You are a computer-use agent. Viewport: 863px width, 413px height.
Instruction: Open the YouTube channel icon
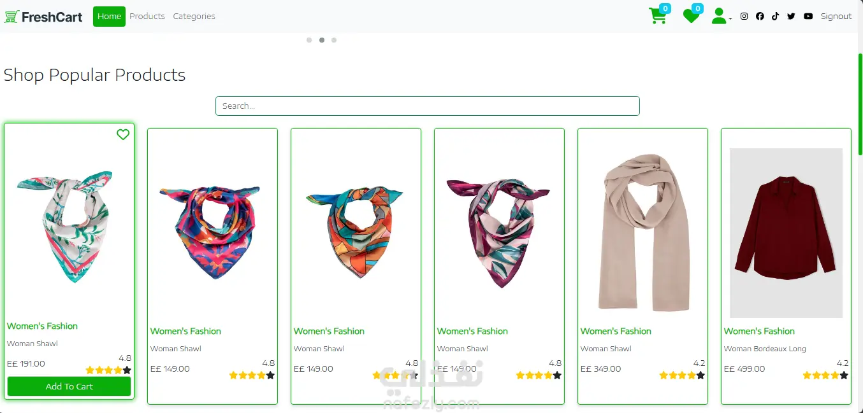click(x=808, y=17)
